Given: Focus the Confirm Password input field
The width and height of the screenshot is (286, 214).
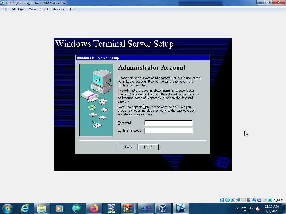Looking at the screenshot, I should (x=168, y=130).
